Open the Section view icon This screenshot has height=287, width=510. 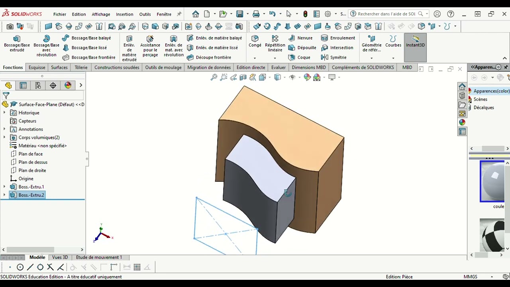[243, 77]
